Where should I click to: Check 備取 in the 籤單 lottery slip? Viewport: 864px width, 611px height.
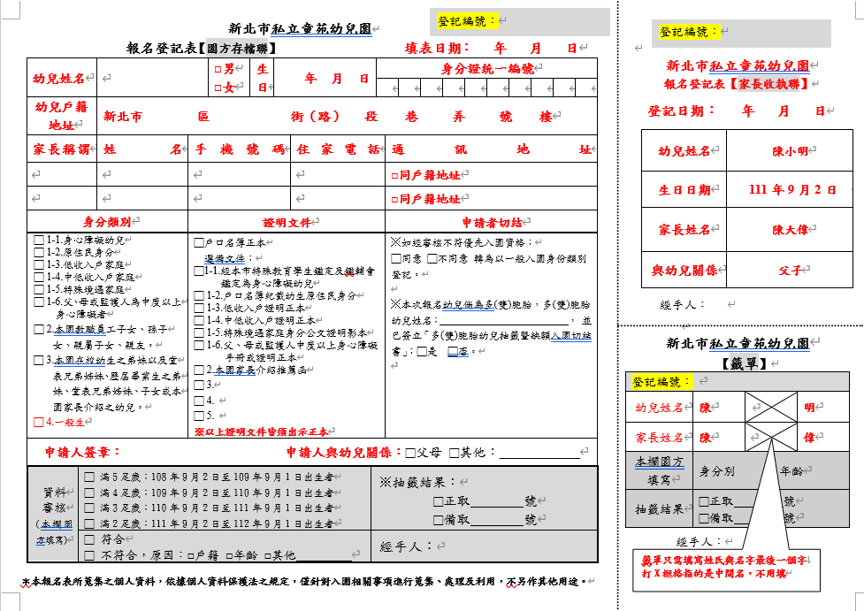click(x=704, y=518)
